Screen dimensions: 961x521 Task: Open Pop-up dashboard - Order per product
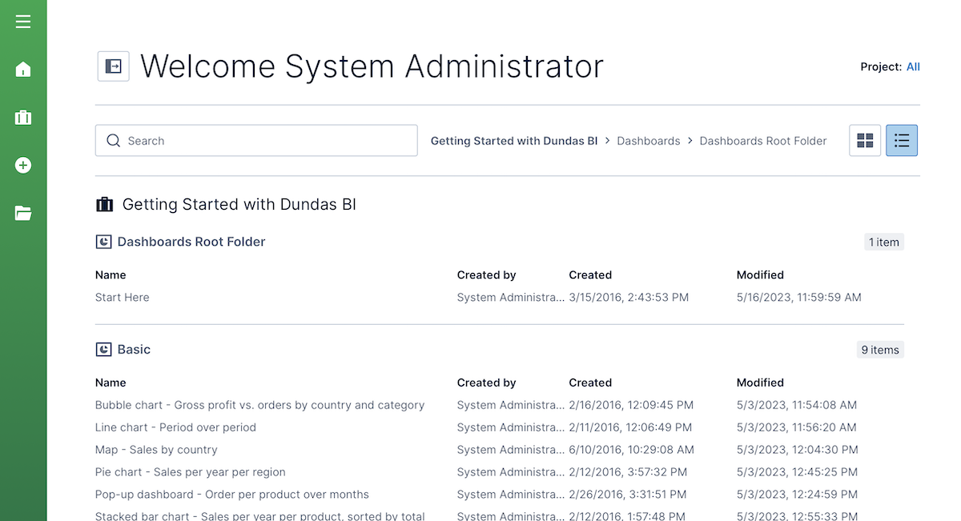click(232, 495)
